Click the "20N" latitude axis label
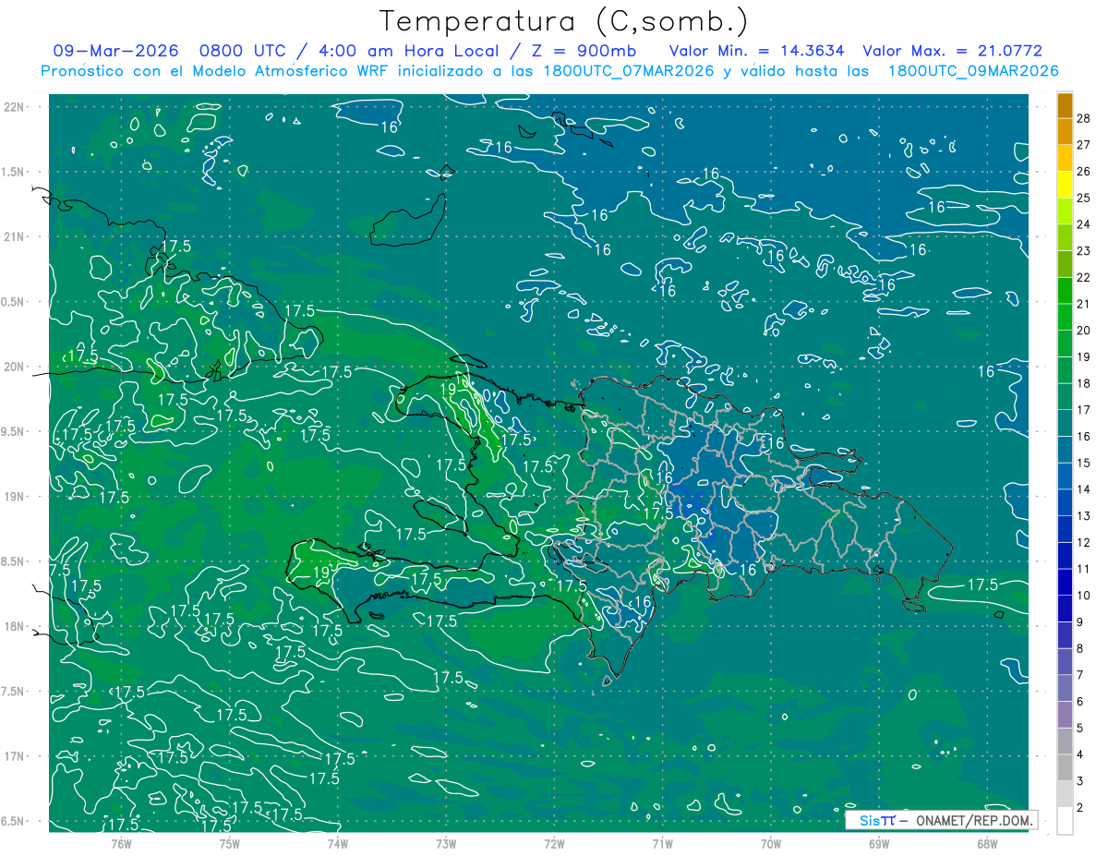 point(13,367)
